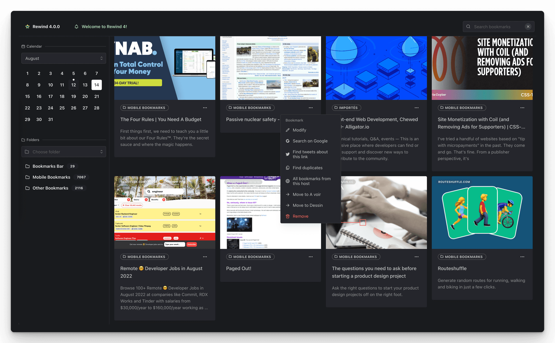Click Rewind star logo icon top-left

(27, 27)
